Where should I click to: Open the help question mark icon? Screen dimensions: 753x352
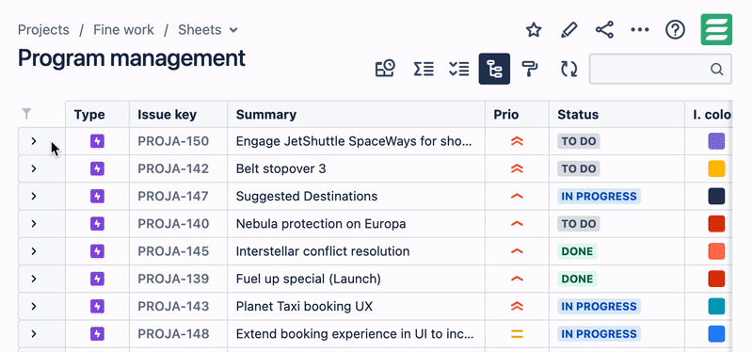pos(675,30)
